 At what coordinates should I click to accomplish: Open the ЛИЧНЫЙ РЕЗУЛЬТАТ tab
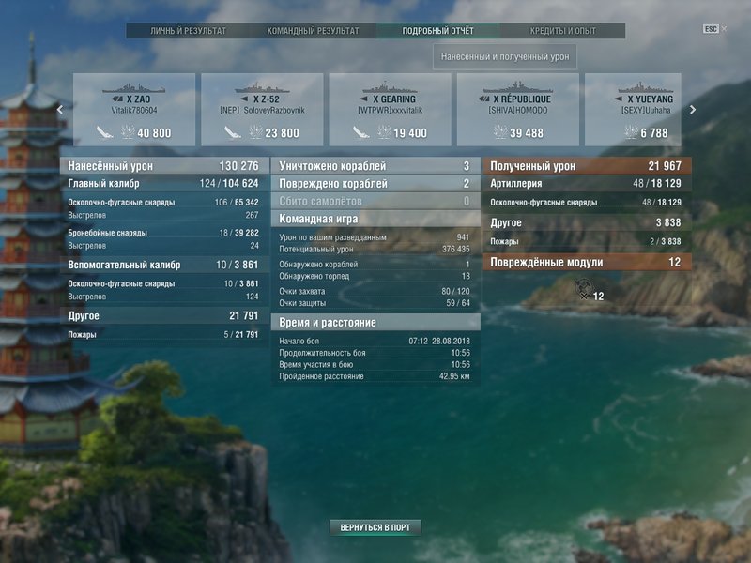pyautogui.click(x=189, y=31)
